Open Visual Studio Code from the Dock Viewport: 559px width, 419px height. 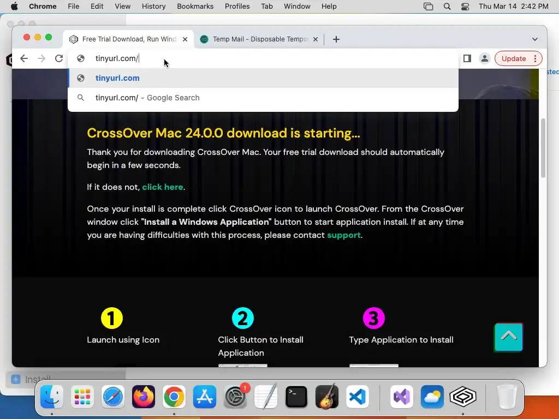pos(358,397)
